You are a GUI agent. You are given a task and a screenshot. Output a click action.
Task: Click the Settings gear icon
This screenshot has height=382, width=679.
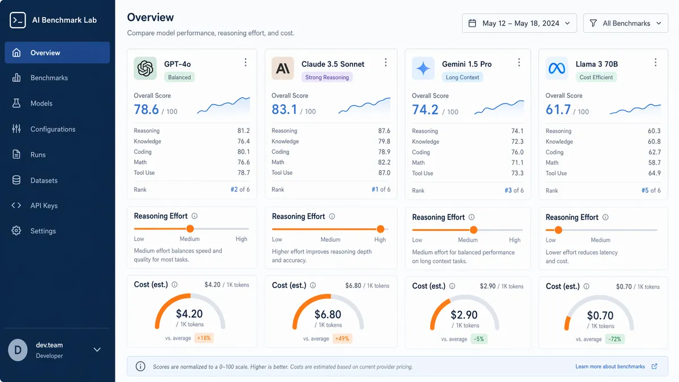(x=16, y=231)
